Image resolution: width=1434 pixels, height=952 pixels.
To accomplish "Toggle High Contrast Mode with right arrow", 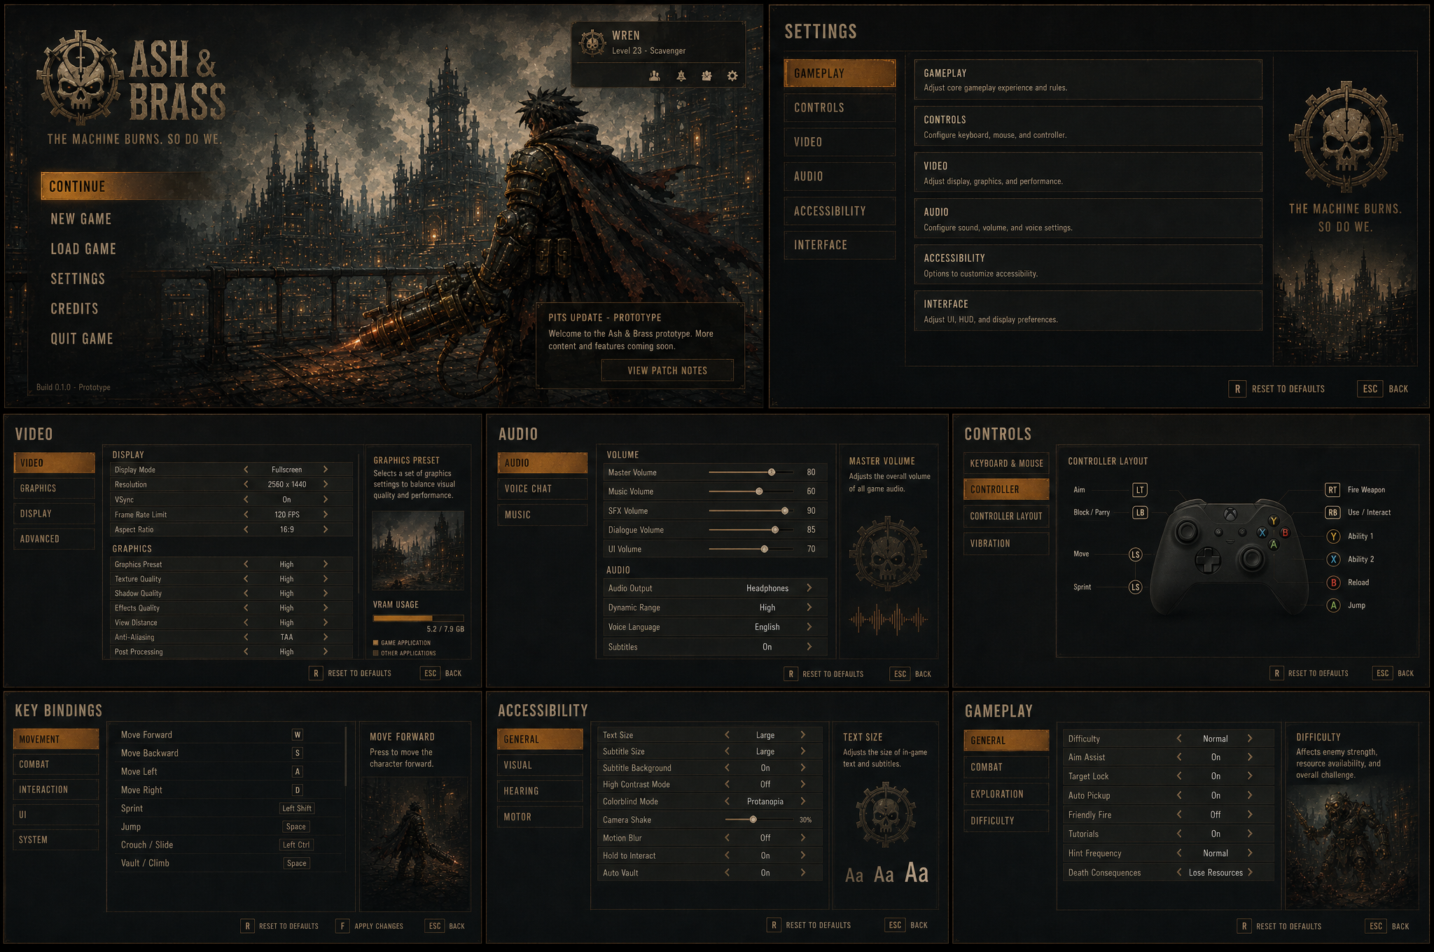I will 802,785.
